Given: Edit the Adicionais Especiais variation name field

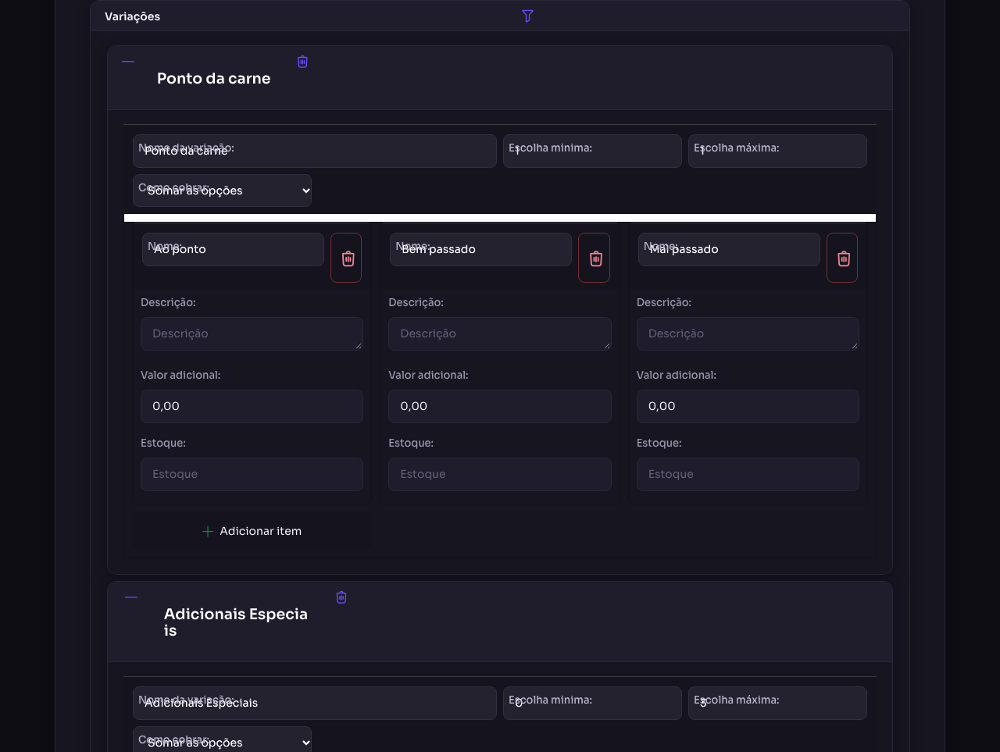Looking at the screenshot, I should coord(315,703).
